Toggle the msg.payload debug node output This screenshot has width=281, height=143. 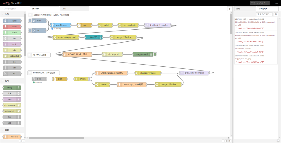coord(155,54)
